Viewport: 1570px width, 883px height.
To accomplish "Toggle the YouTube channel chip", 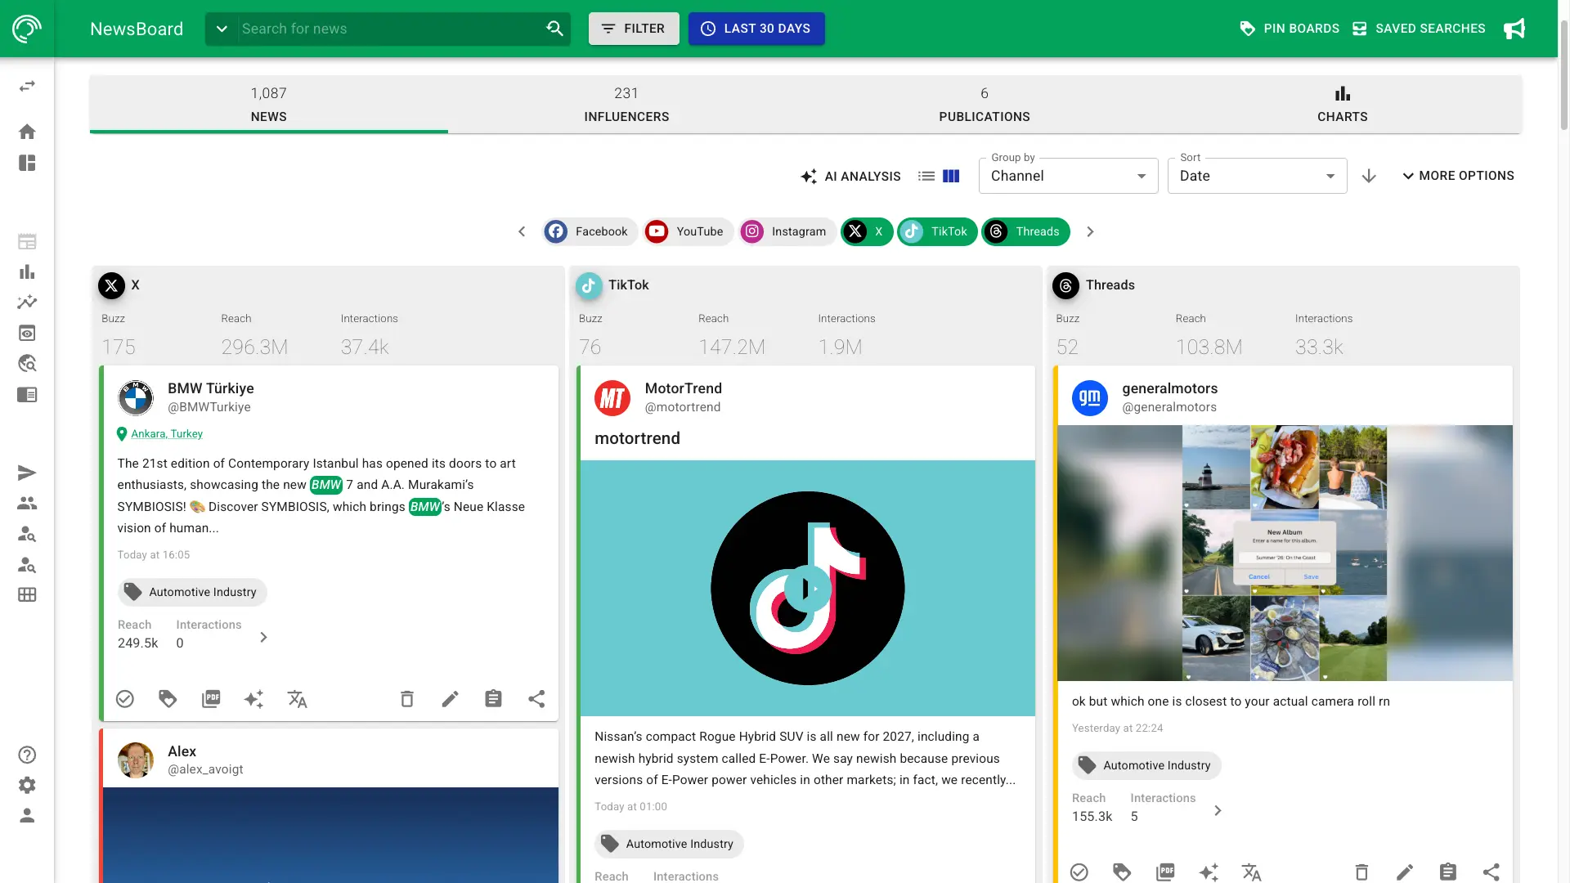I will [x=687, y=231].
